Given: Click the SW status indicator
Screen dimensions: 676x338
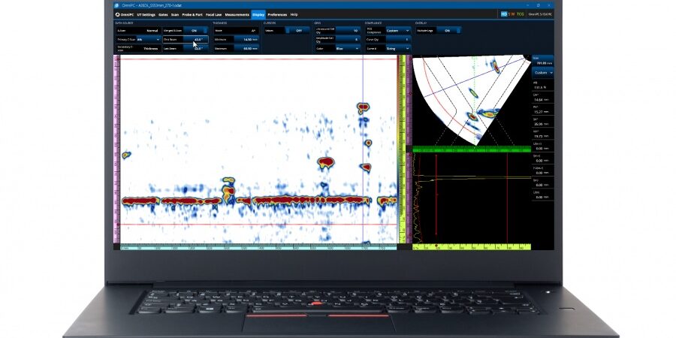Looking at the screenshot, I should coord(512,14).
